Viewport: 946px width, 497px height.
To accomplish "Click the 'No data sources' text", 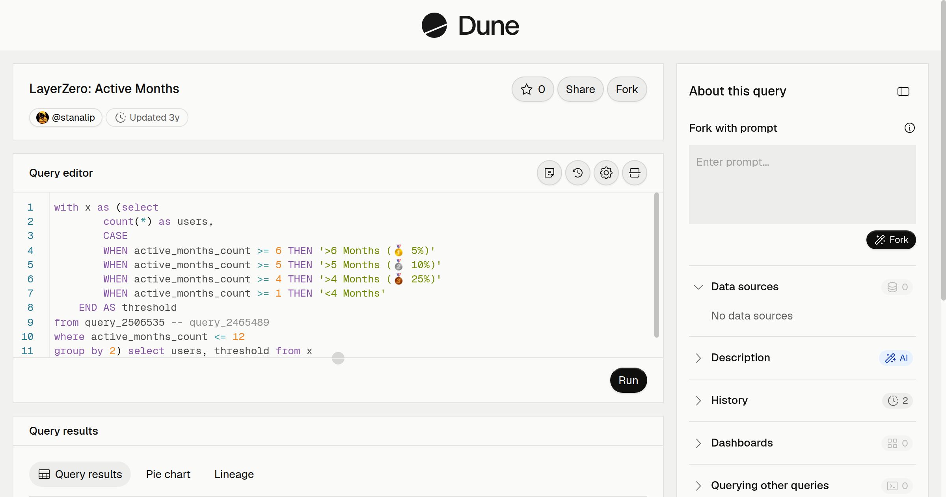I will point(752,316).
